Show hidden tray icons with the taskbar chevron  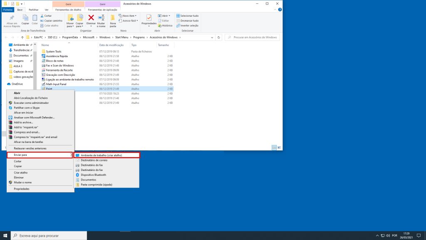coord(377,236)
